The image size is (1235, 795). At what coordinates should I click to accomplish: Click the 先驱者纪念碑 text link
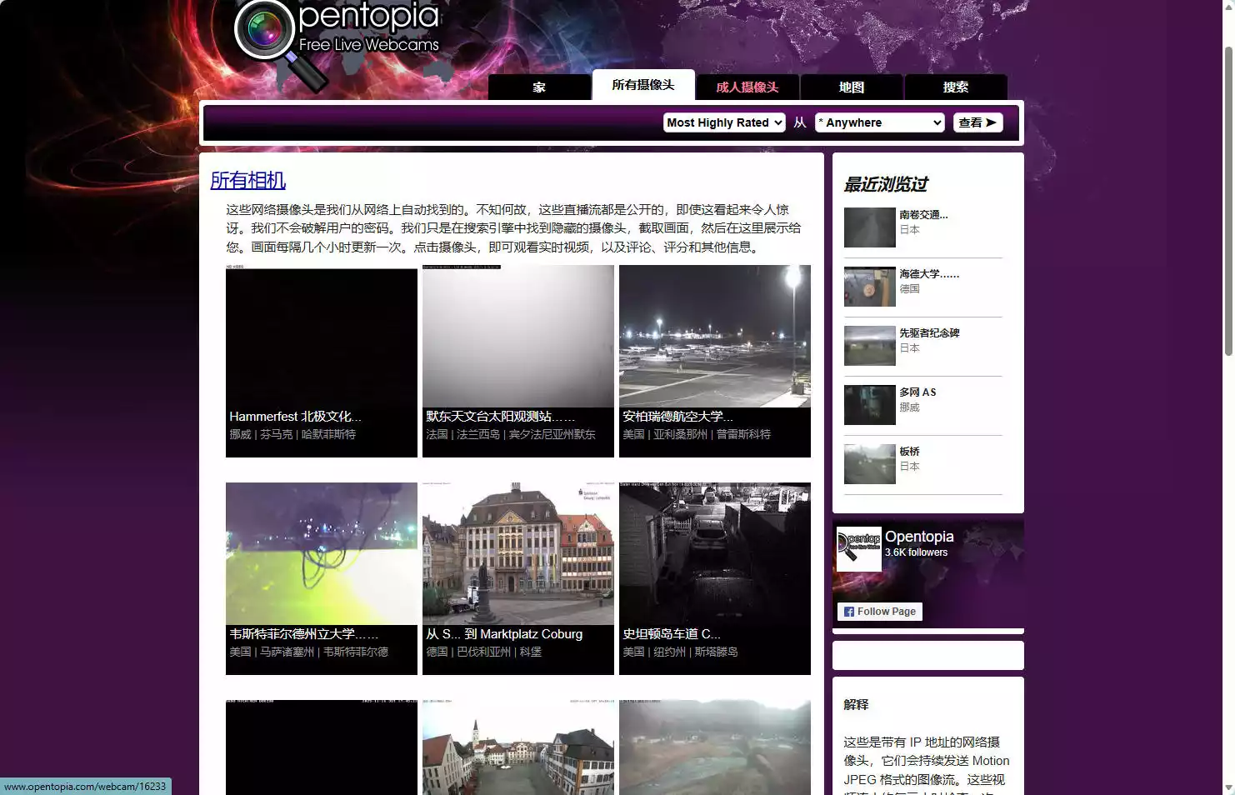tap(929, 332)
